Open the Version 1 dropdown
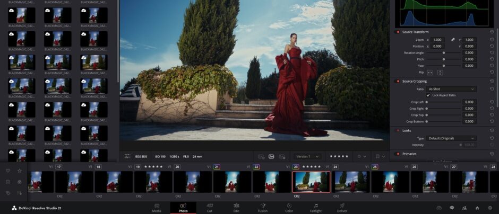Viewport: 499px width, 214px height. (x=308, y=156)
